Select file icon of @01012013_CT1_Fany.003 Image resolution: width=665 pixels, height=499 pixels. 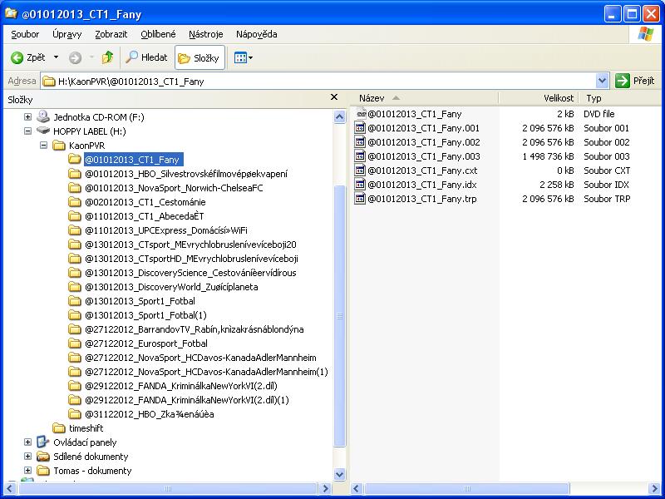pos(360,156)
